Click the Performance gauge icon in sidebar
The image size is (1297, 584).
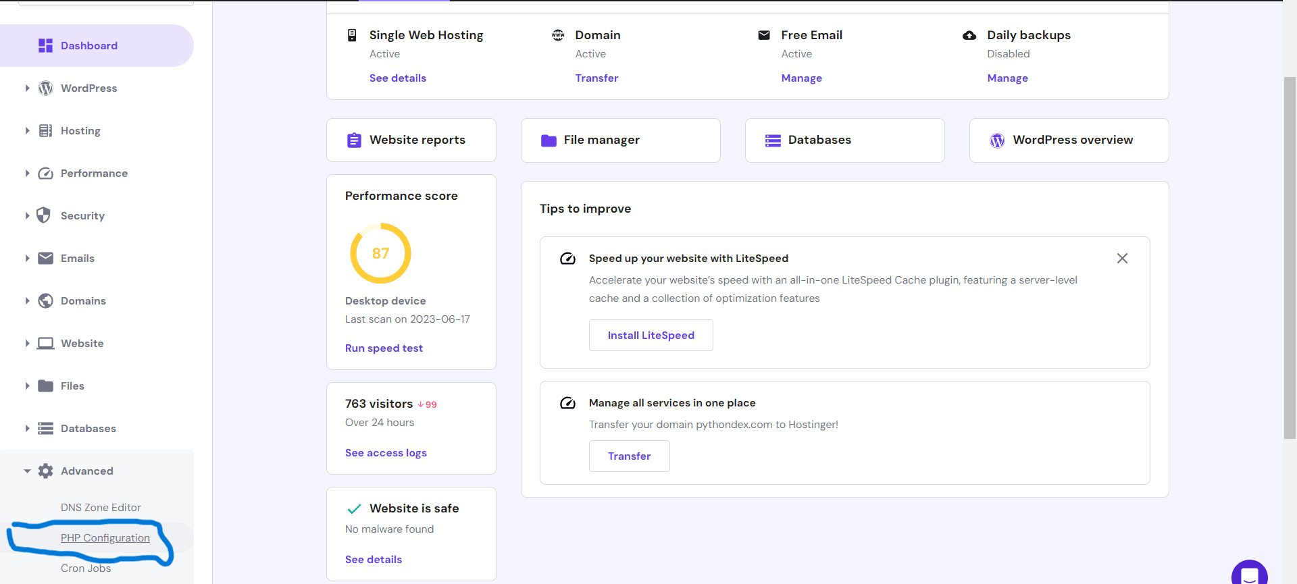click(45, 174)
